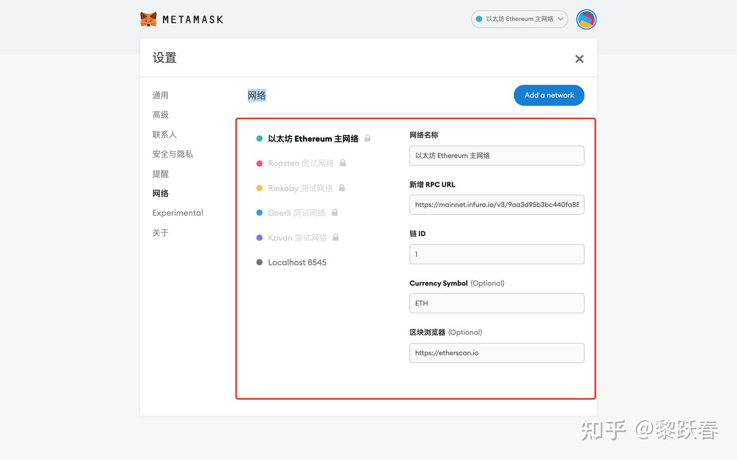Image resolution: width=737 pixels, height=460 pixels.
Task: Open the 安全与隐私 settings section
Action: (x=172, y=154)
